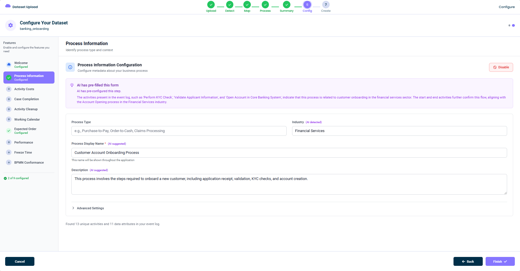Click 'Found 13 unique activities' summary text
The height and width of the screenshot is (271, 520).
[113, 224]
